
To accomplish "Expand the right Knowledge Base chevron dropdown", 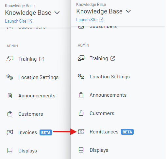I will 128,11.
